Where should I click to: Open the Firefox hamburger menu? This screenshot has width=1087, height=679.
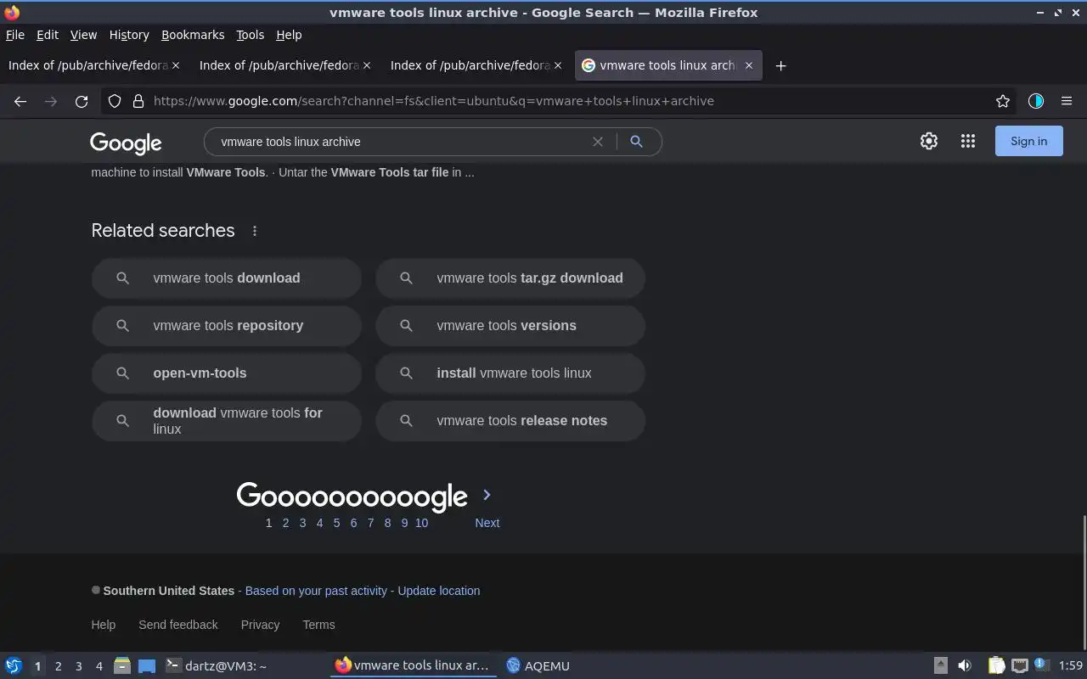(1067, 101)
